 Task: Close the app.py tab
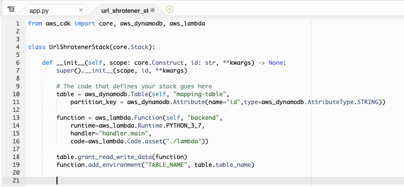[81, 10]
